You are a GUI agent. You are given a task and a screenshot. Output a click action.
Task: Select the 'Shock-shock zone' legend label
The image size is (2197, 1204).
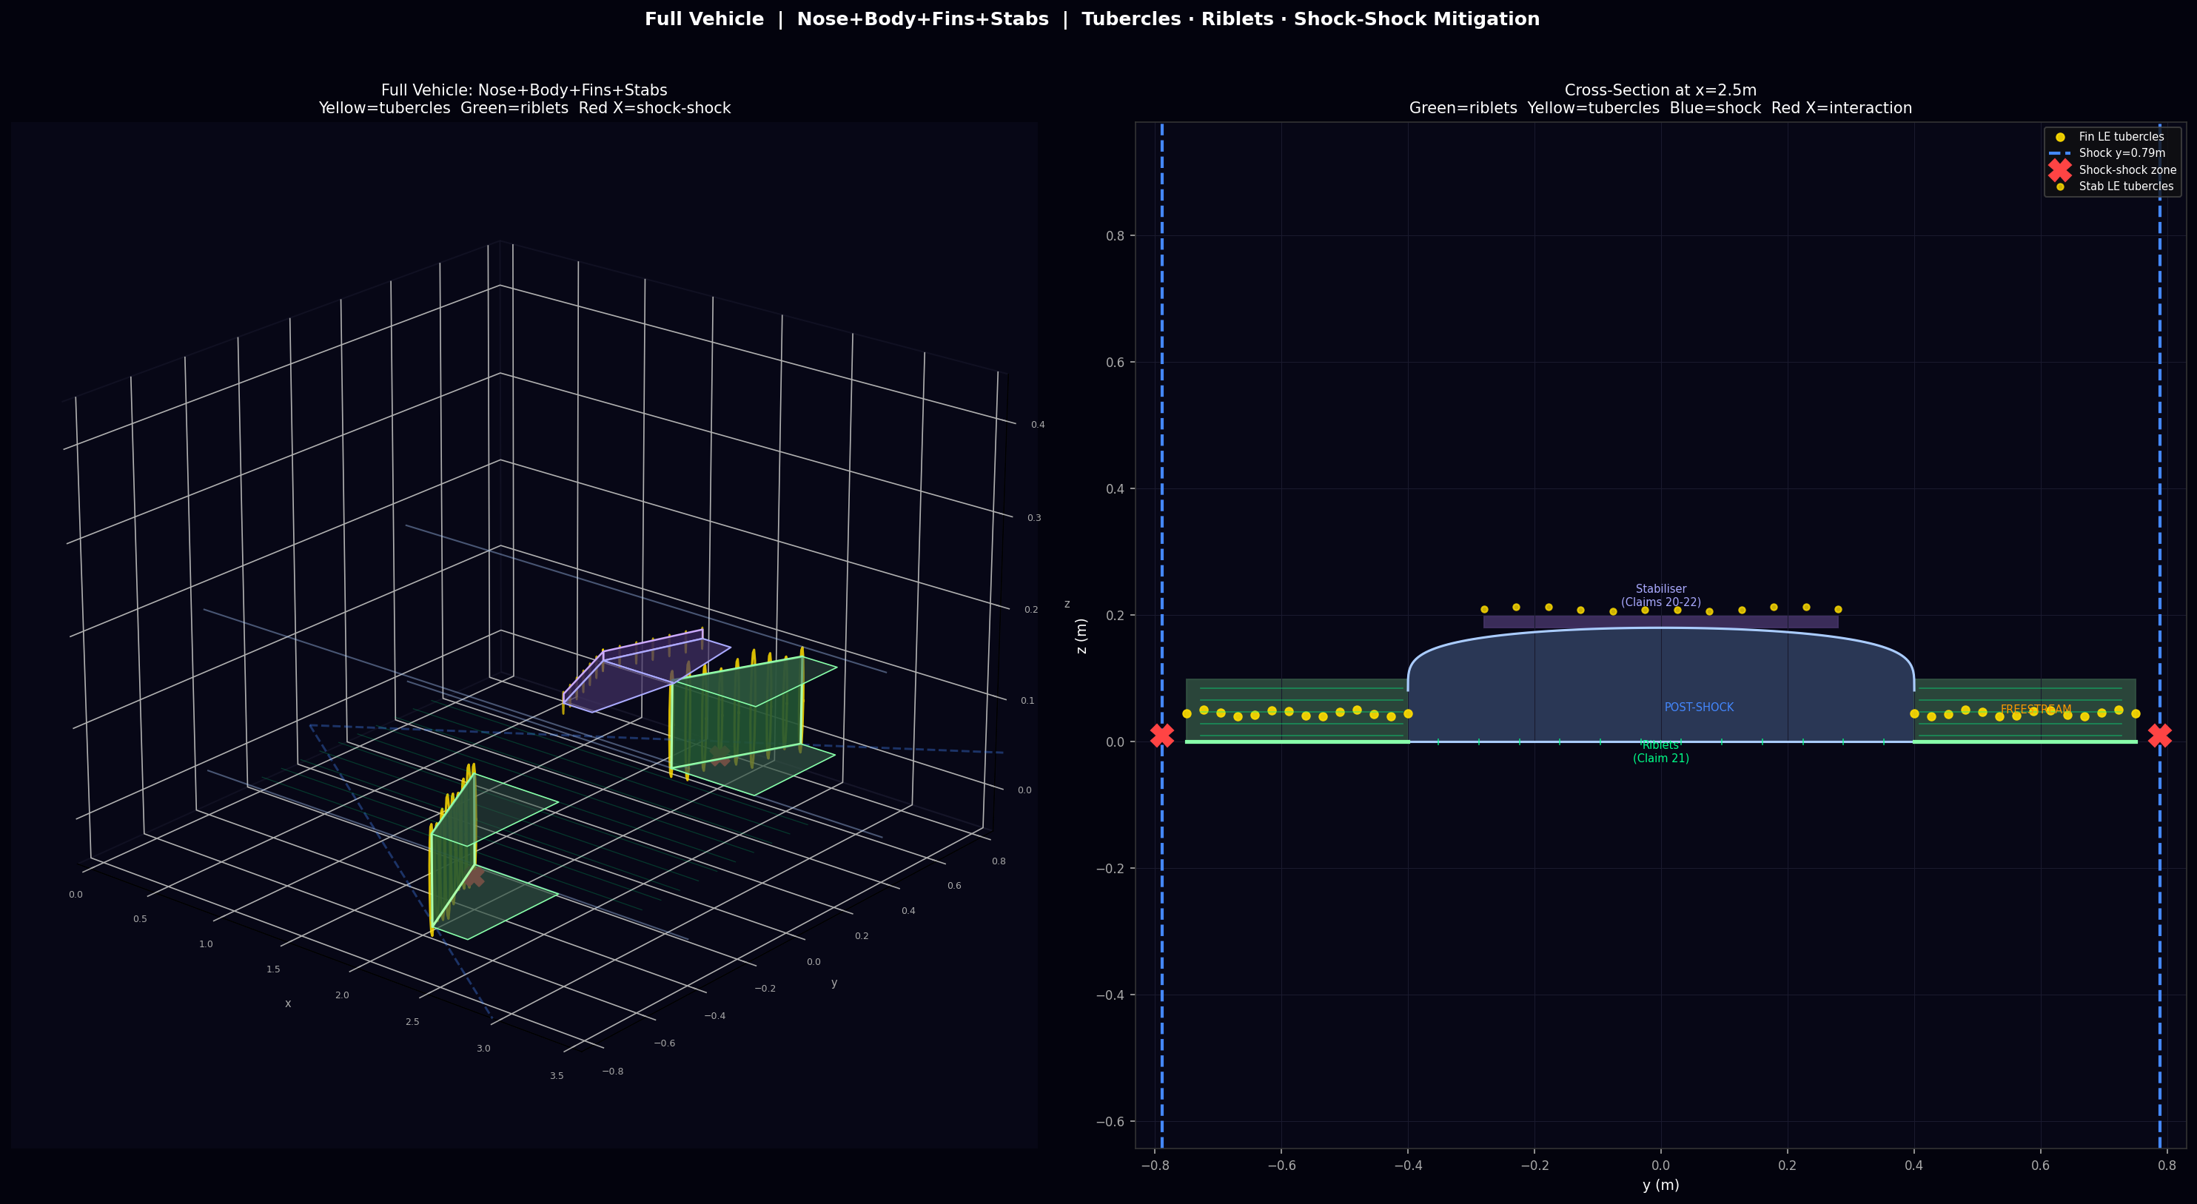click(x=2127, y=169)
